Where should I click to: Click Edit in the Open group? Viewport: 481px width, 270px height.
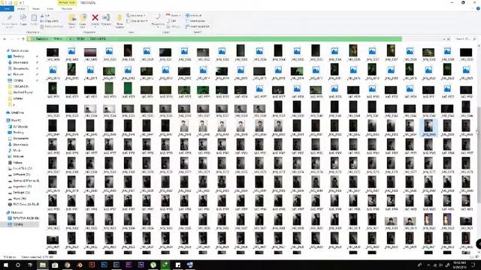pyautogui.click(x=171, y=21)
